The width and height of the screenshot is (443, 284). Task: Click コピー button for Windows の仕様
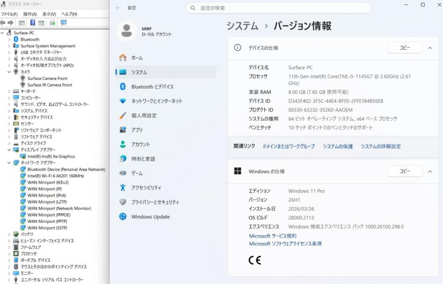(x=404, y=171)
